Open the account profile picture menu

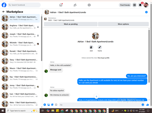[x=146, y=5]
